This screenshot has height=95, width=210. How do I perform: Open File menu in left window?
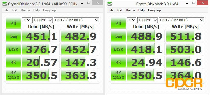pyautogui.click(x=6, y=10)
